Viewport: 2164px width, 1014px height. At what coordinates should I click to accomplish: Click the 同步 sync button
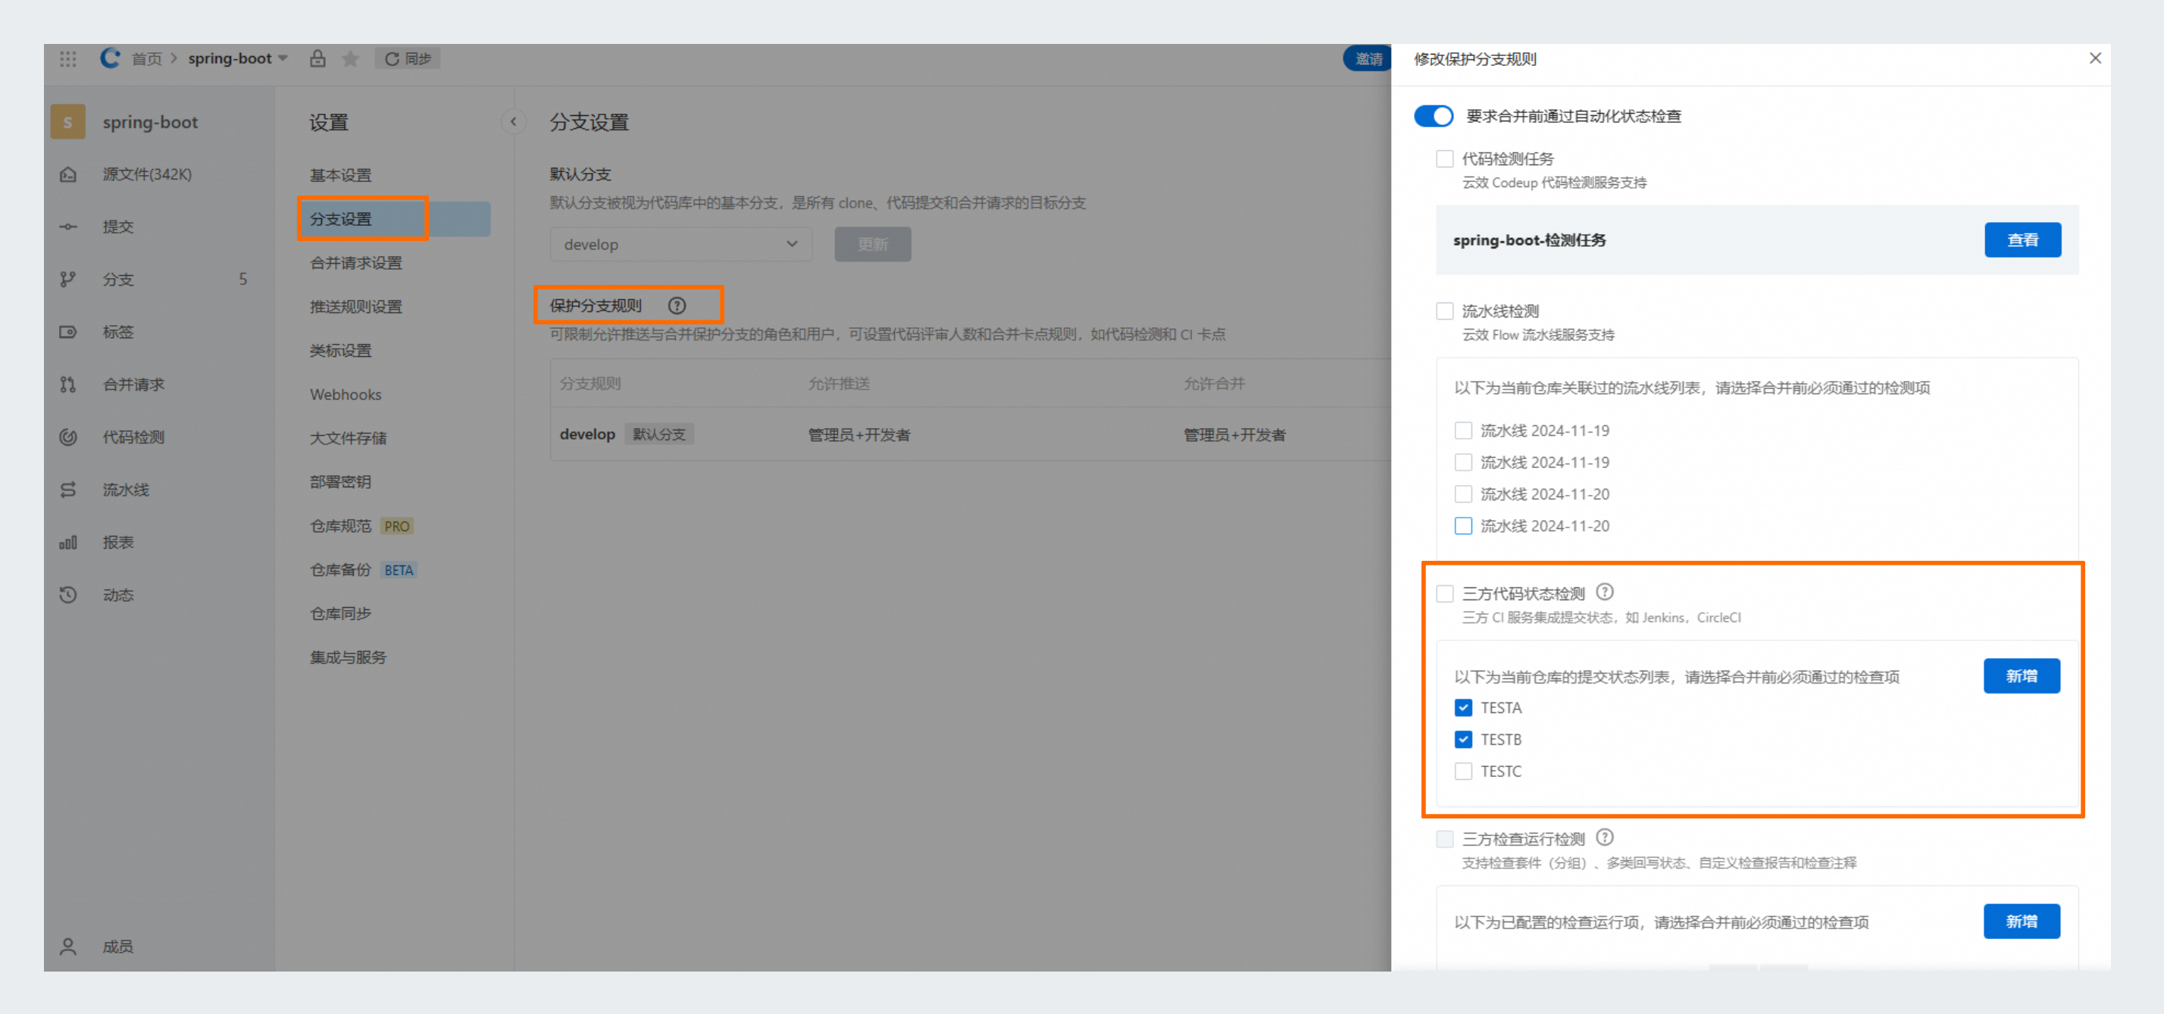click(x=408, y=58)
